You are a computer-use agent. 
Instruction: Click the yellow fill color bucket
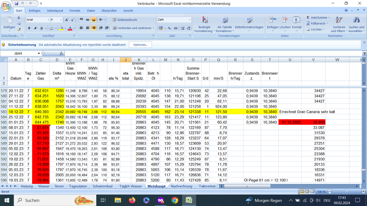(x=61, y=28)
